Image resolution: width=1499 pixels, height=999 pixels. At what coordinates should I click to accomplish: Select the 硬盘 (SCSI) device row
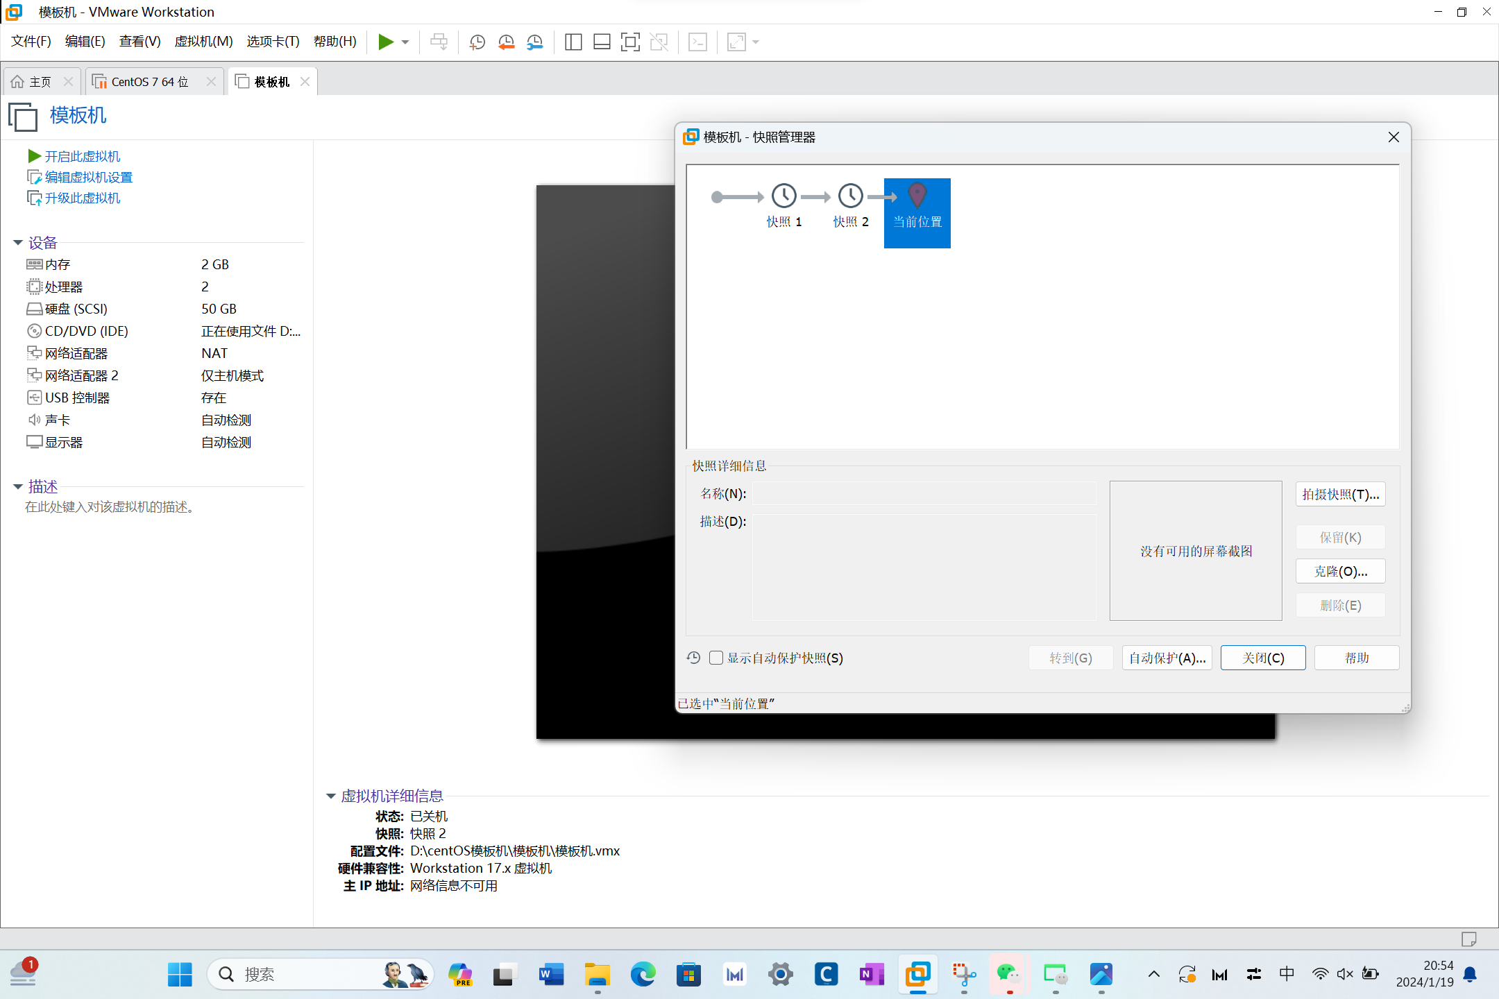click(164, 309)
